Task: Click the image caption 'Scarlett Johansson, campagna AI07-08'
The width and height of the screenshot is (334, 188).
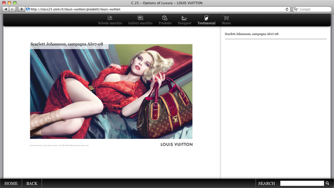Action: tap(67, 44)
